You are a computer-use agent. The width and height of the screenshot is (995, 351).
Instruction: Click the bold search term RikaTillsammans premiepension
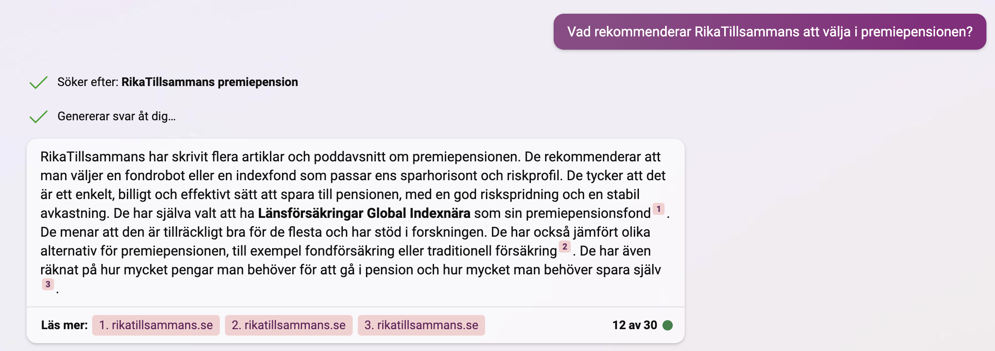(x=210, y=82)
